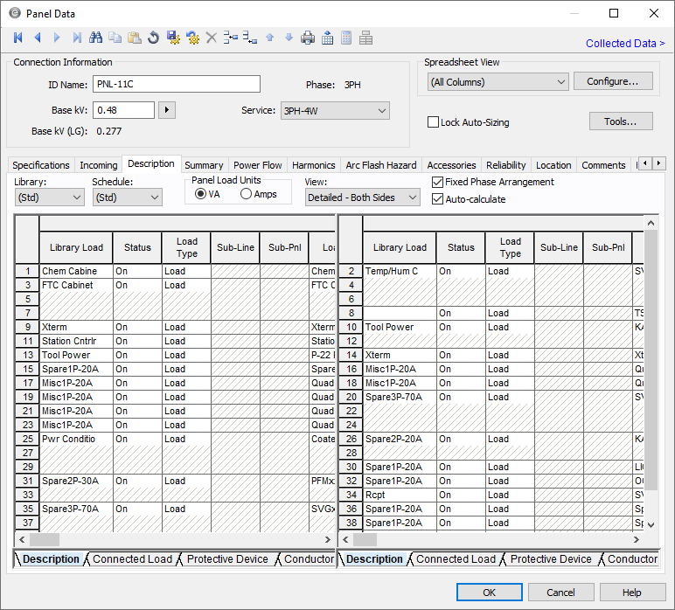Open the Find binoculars tool
This screenshot has height=610, width=675.
pyautogui.click(x=96, y=38)
